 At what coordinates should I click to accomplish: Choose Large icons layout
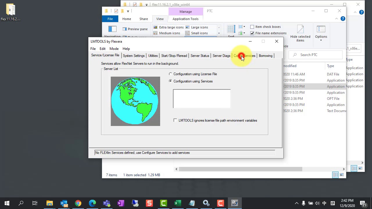[197, 27]
